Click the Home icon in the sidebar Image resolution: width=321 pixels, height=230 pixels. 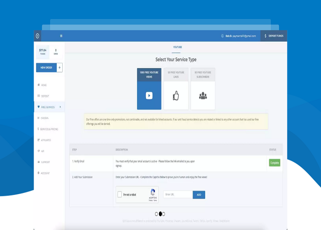click(39, 84)
